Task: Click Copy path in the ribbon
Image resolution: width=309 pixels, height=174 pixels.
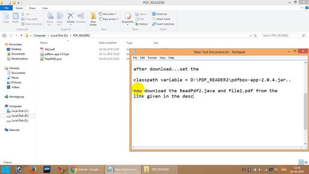Action: (x=29, y=19)
